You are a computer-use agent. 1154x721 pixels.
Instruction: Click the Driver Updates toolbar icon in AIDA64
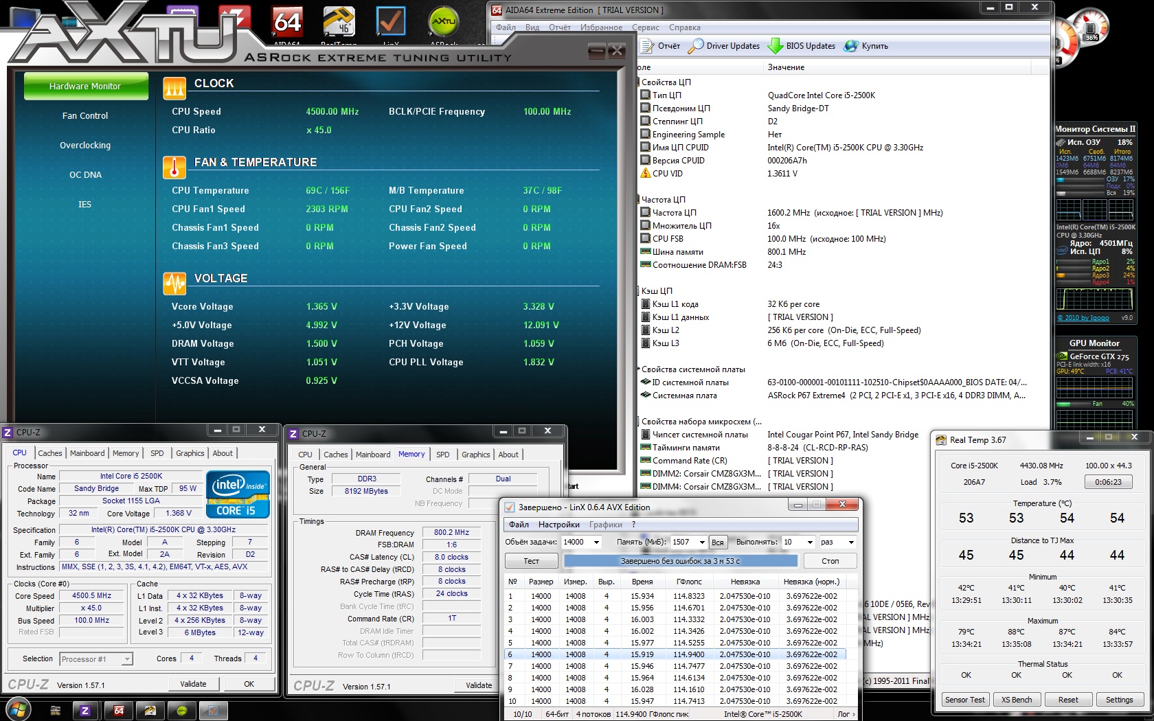click(x=696, y=46)
